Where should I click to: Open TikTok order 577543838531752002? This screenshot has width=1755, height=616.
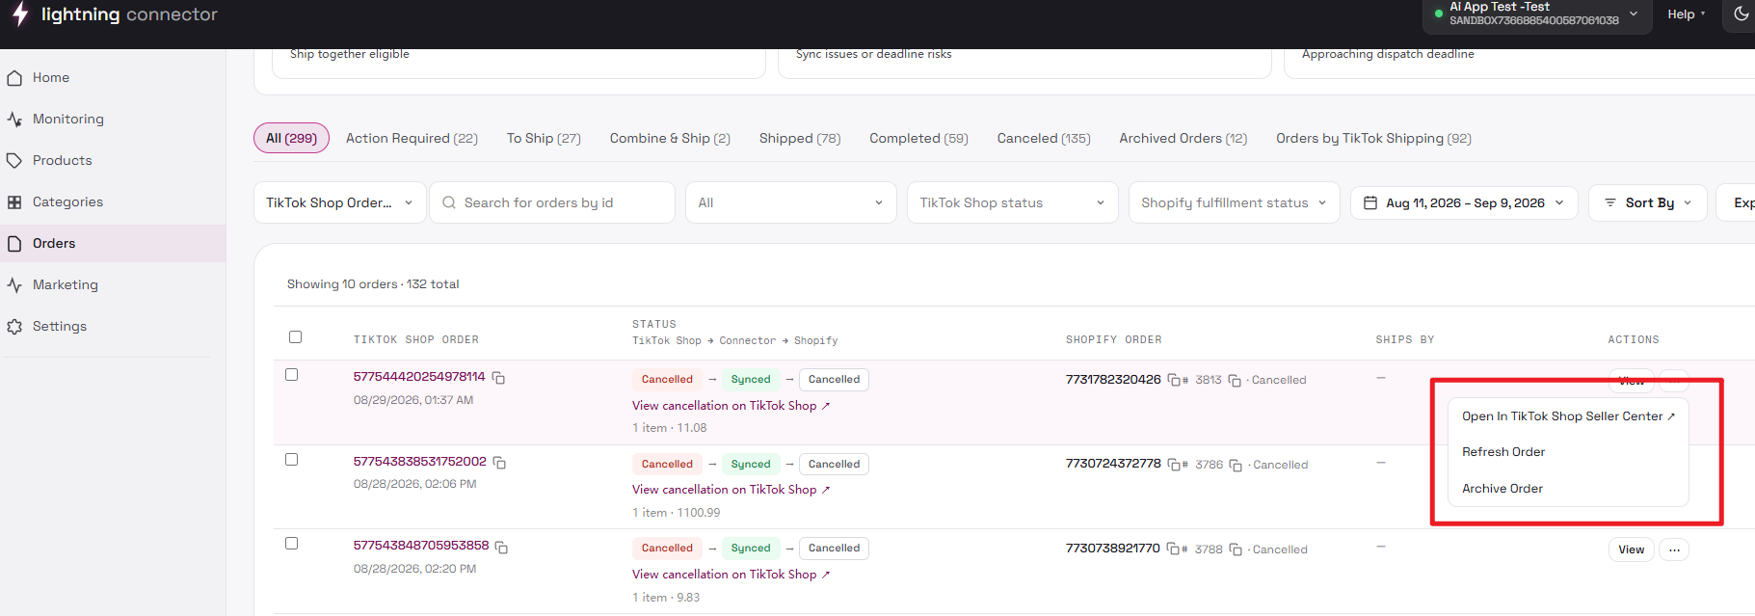click(x=420, y=462)
